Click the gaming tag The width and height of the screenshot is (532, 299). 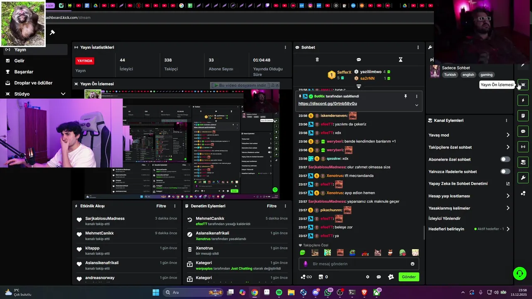click(486, 75)
